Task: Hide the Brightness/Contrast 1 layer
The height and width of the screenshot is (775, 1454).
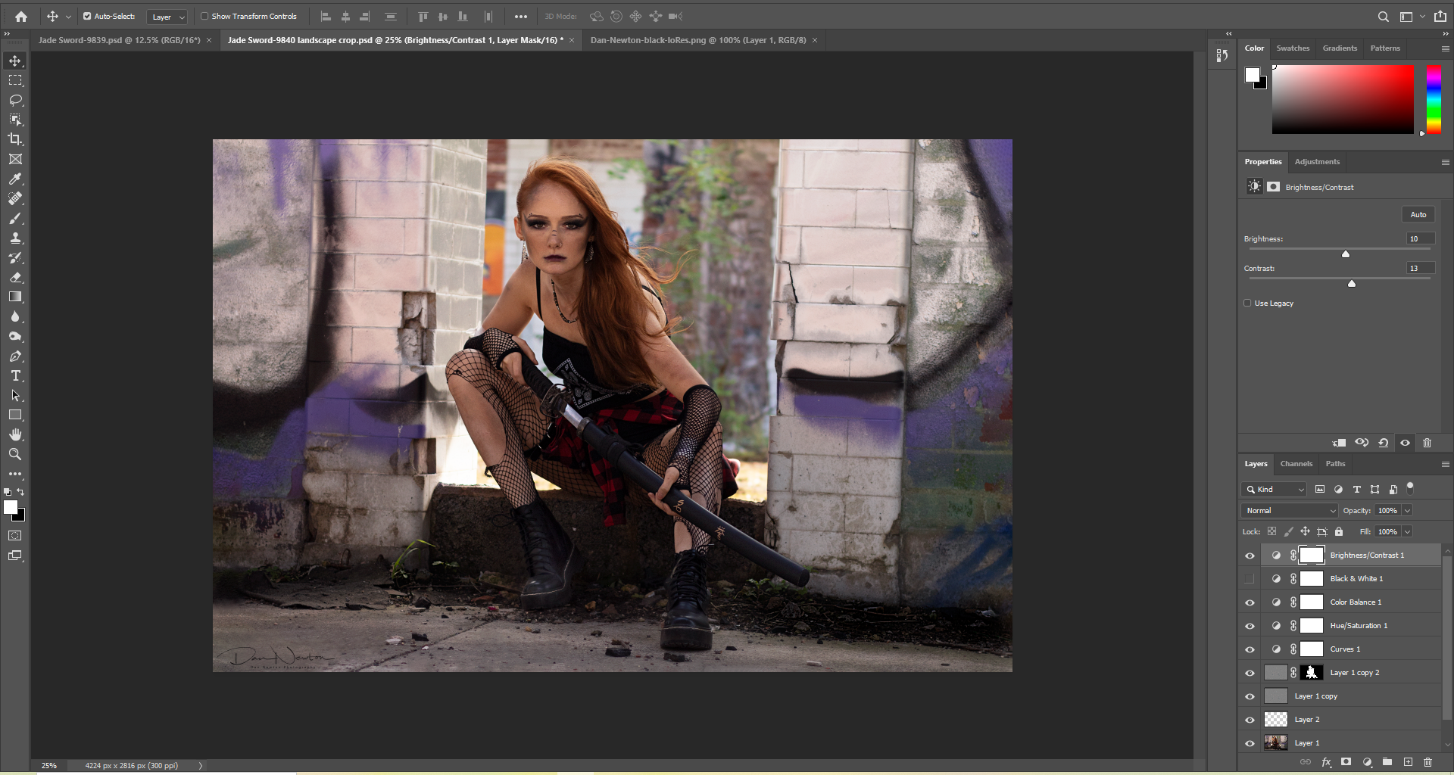Action: point(1250,556)
